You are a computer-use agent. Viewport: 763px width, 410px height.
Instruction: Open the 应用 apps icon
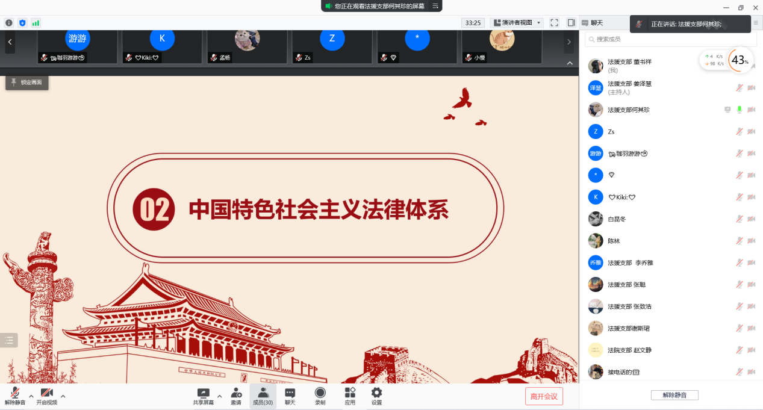350,393
